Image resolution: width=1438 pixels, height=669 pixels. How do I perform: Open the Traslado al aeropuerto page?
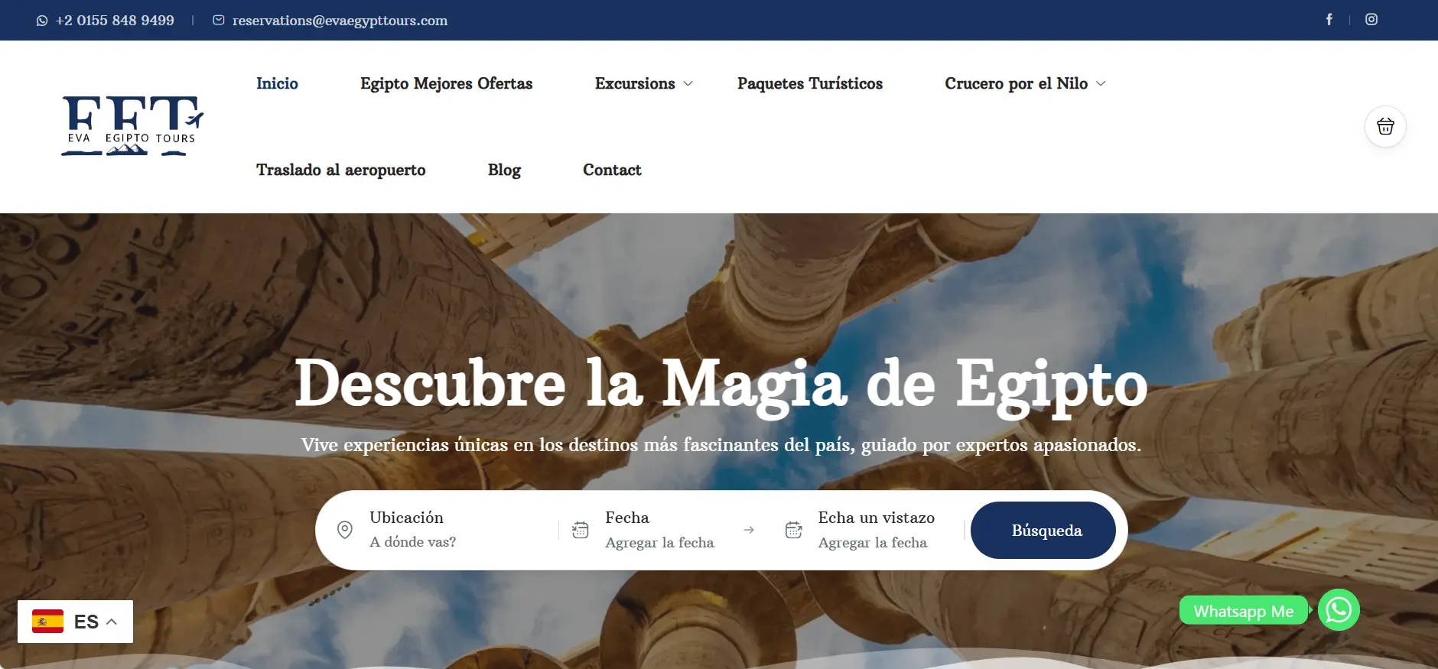341,170
